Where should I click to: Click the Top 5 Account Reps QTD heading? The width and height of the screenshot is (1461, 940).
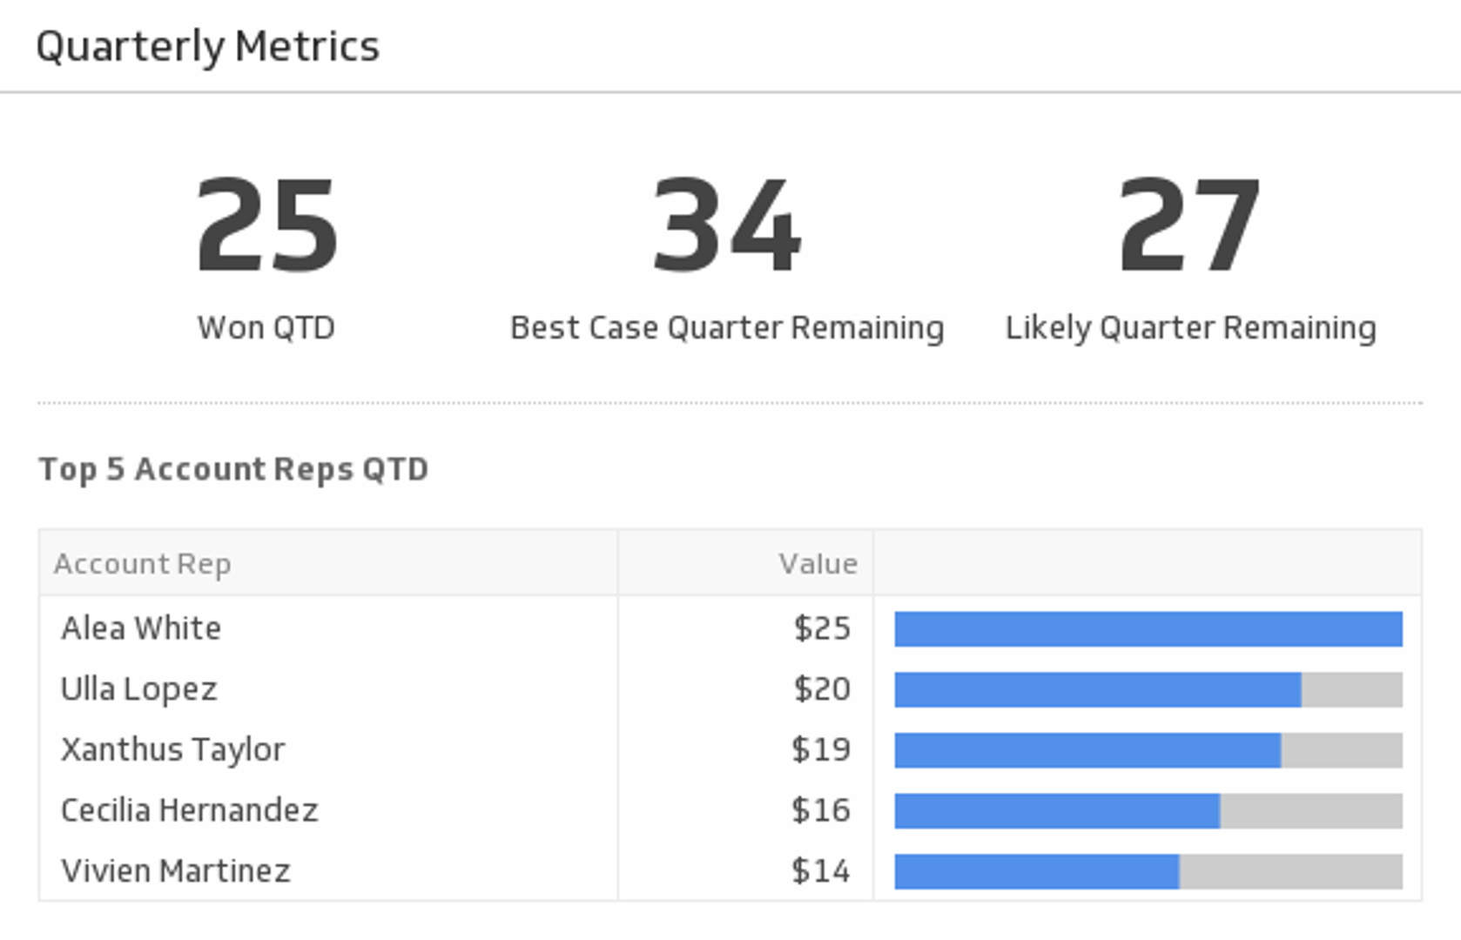pos(233,469)
